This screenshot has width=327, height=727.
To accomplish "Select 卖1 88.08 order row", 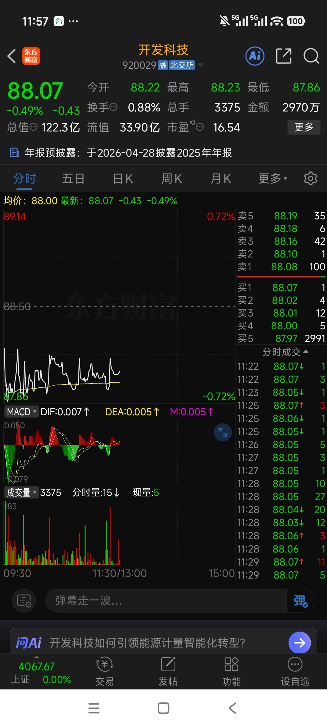I will pos(282,267).
